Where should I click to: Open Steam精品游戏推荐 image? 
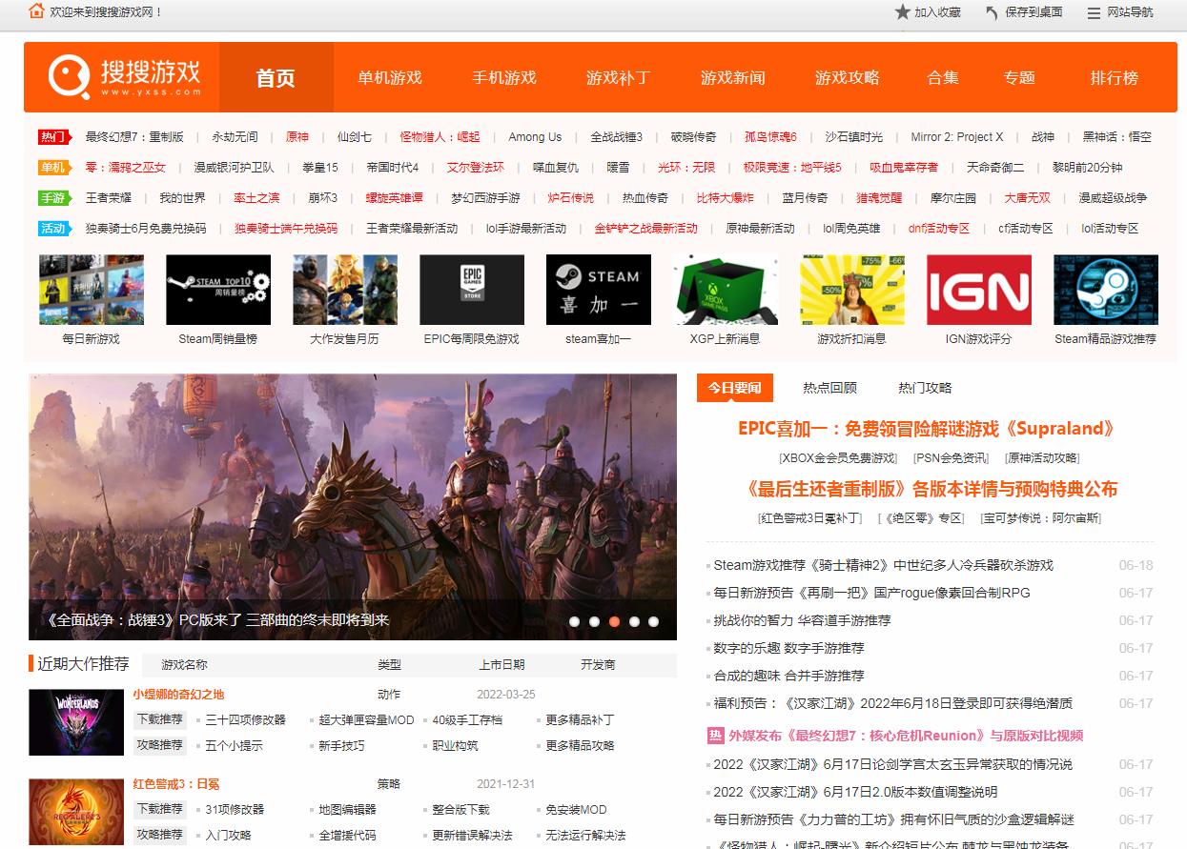tap(1106, 290)
